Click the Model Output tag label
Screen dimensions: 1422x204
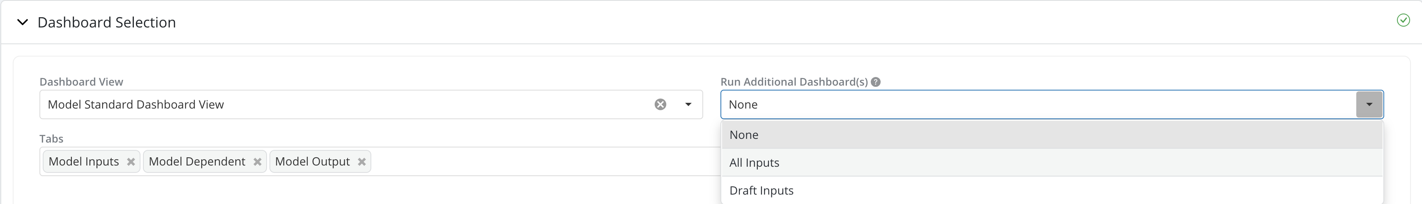pos(313,162)
